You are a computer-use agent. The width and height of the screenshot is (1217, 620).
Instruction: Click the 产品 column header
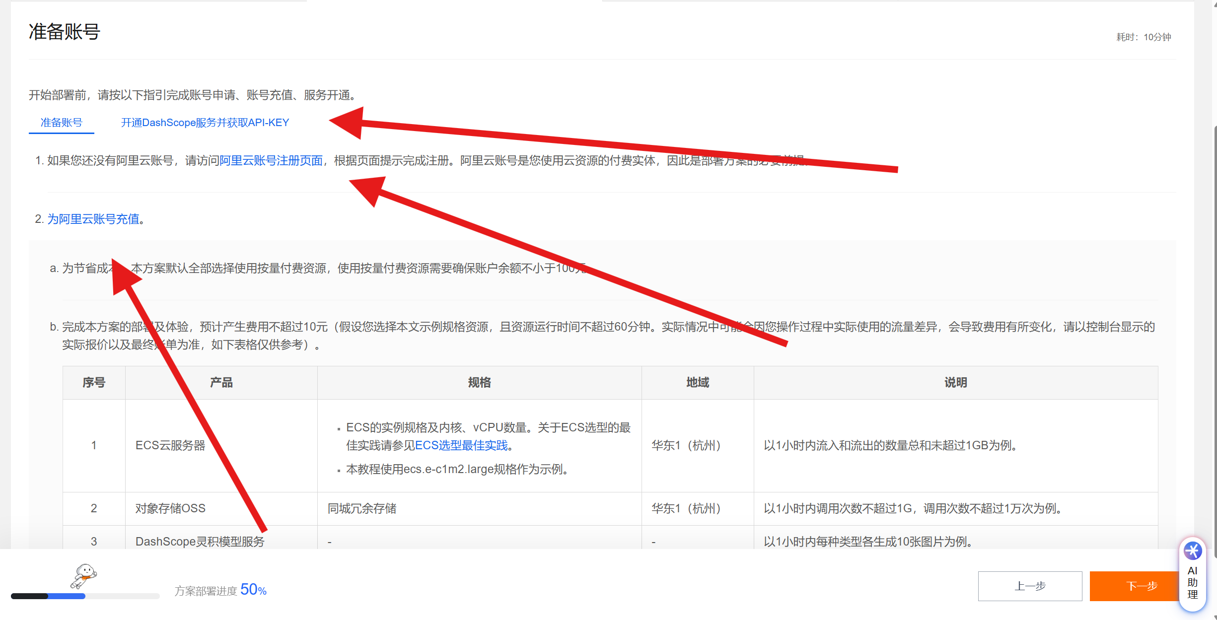(x=221, y=382)
